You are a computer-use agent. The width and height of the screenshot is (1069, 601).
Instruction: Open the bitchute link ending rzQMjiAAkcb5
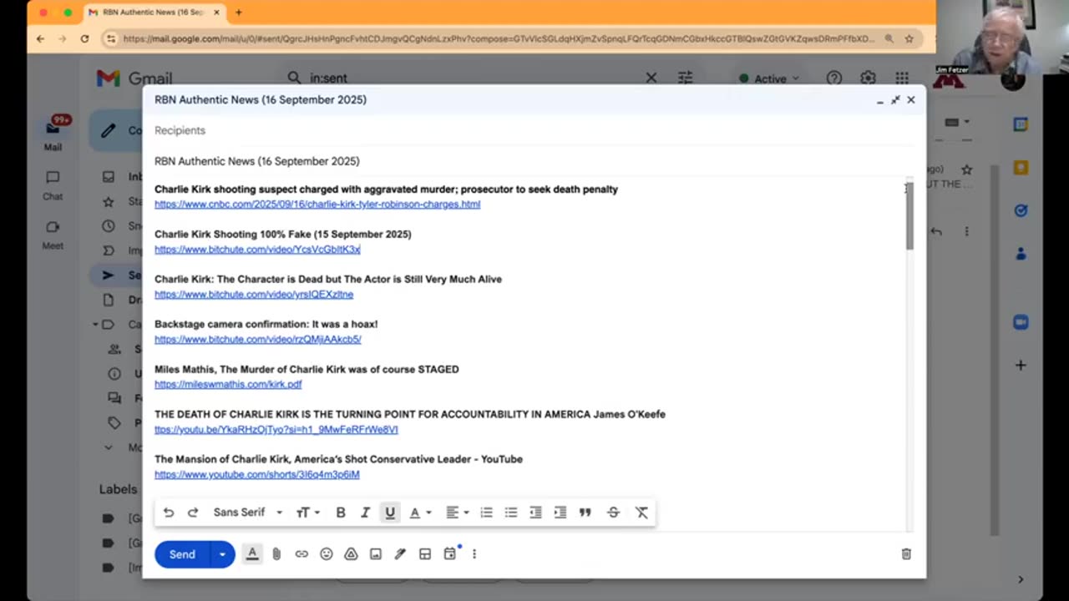pos(258,340)
